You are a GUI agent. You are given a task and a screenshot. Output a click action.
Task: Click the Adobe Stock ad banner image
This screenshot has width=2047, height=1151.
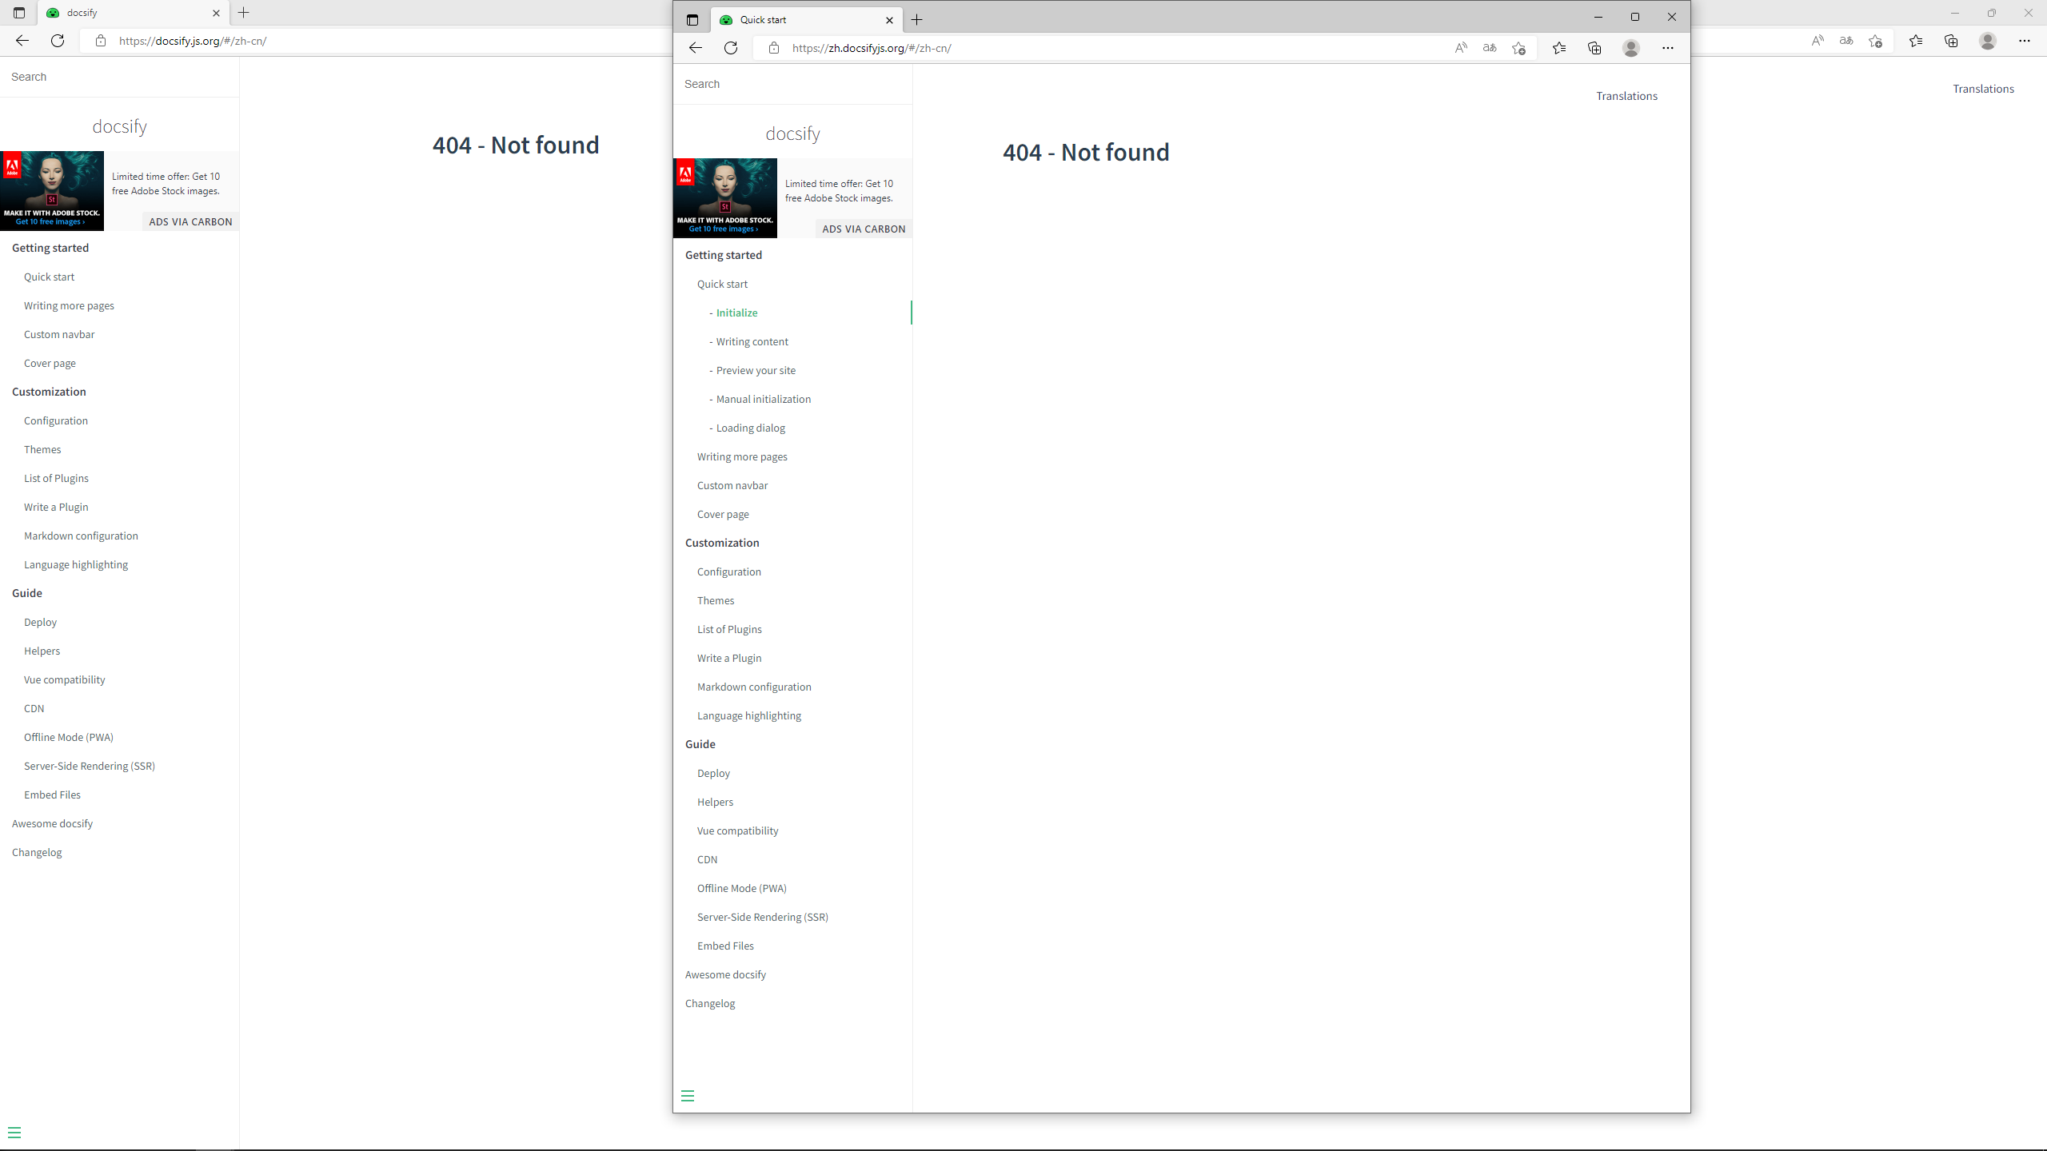tap(724, 197)
